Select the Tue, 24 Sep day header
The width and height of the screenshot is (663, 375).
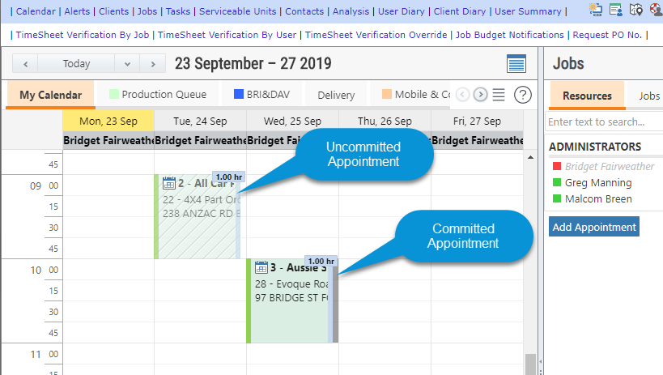click(x=200, y=121)
